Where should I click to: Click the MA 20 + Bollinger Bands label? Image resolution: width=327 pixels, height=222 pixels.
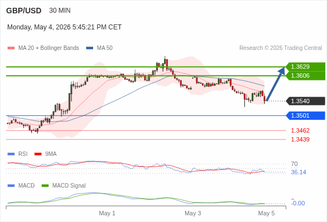[49, 48]
